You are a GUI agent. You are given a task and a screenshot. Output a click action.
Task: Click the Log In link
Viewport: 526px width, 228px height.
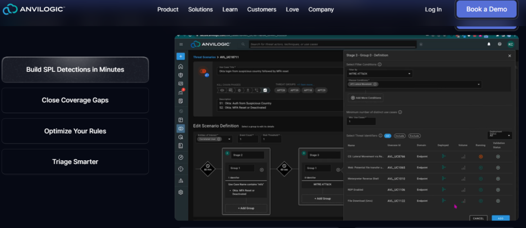pyautogui.click(x=433, y=9)
